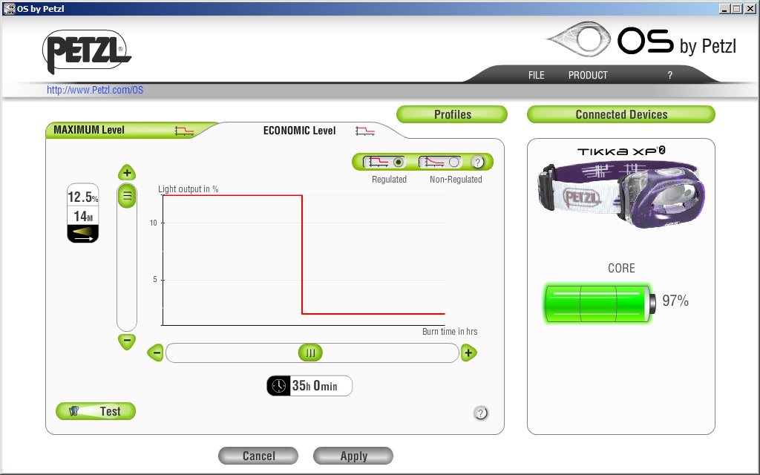
Task: Click the vertical light output slider handle
Action: coord(127,196)
